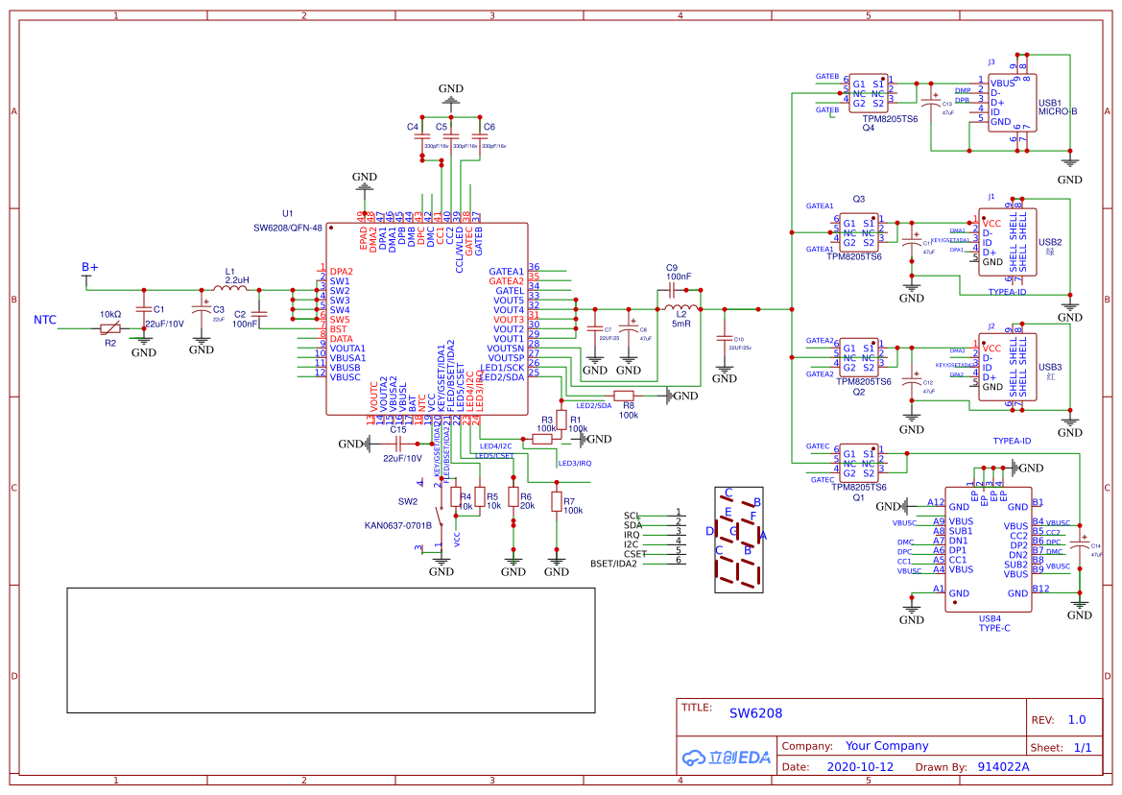Select the large empty text box frame
Image resolution: width=1122 pixels, height=795 pixels.
point(330,650)
